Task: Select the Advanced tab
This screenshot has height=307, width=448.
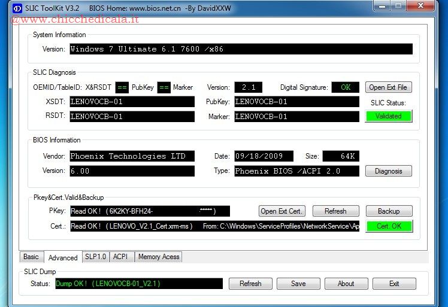Action: [63, 257]
